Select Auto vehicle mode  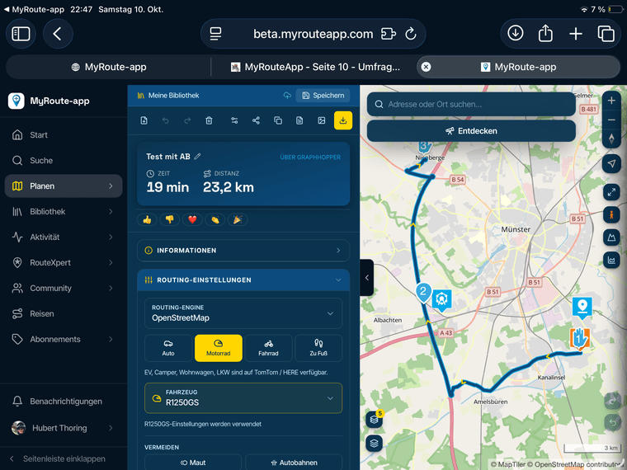[168, 348]
